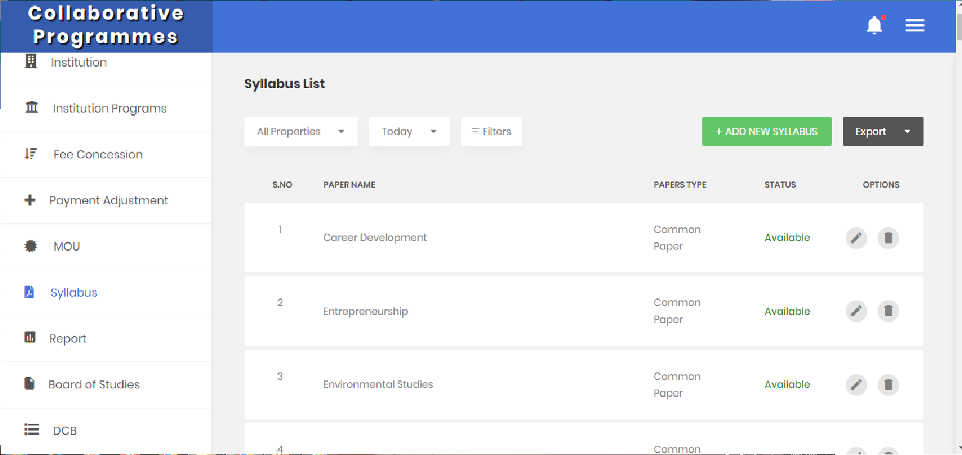Viewport: 962px width, 455px height.
Task: Edit the Career Development syllabus
Action: point(856,238)
